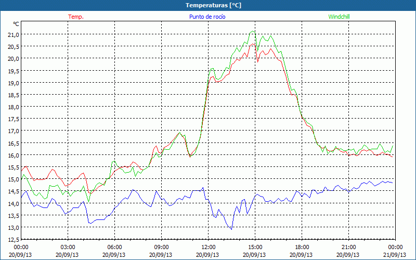
Task: Click the "15:00" time label
Action: click(x=255, y=247)
